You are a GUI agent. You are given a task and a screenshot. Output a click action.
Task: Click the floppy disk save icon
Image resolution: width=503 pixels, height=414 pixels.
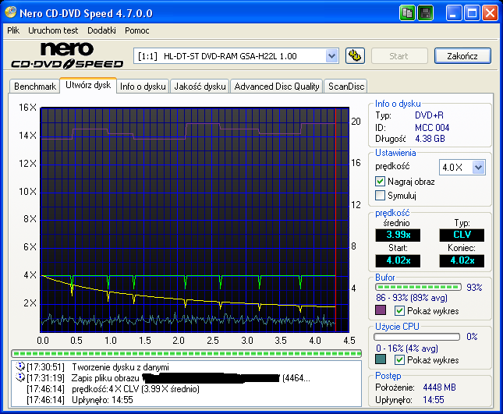426,13
